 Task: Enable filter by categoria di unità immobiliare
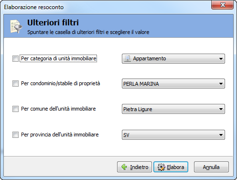click(15, 58)
